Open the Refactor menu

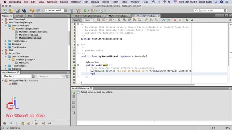[76, 2]
